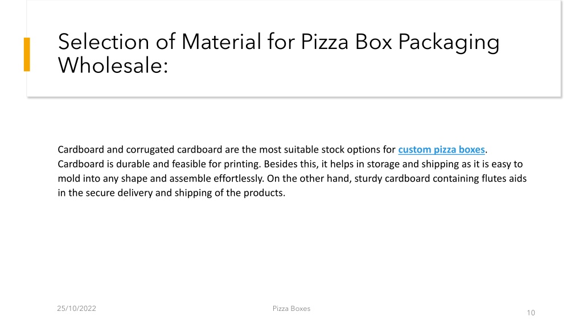Viewport: 583px width, 328px height.
Task: Click the word Wholesale: in the title
Action: point(113,65)
